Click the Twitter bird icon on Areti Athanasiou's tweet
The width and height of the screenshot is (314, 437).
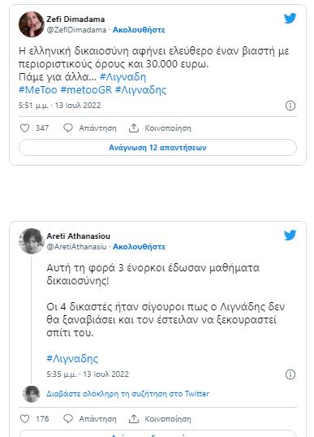(290, 236)
